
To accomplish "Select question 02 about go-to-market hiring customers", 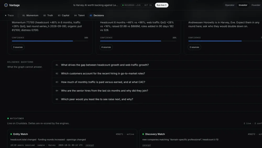I will tap(157, 74).
